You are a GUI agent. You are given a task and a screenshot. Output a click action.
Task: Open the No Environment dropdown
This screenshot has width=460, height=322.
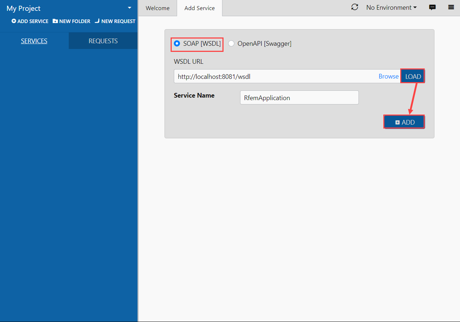391,7
